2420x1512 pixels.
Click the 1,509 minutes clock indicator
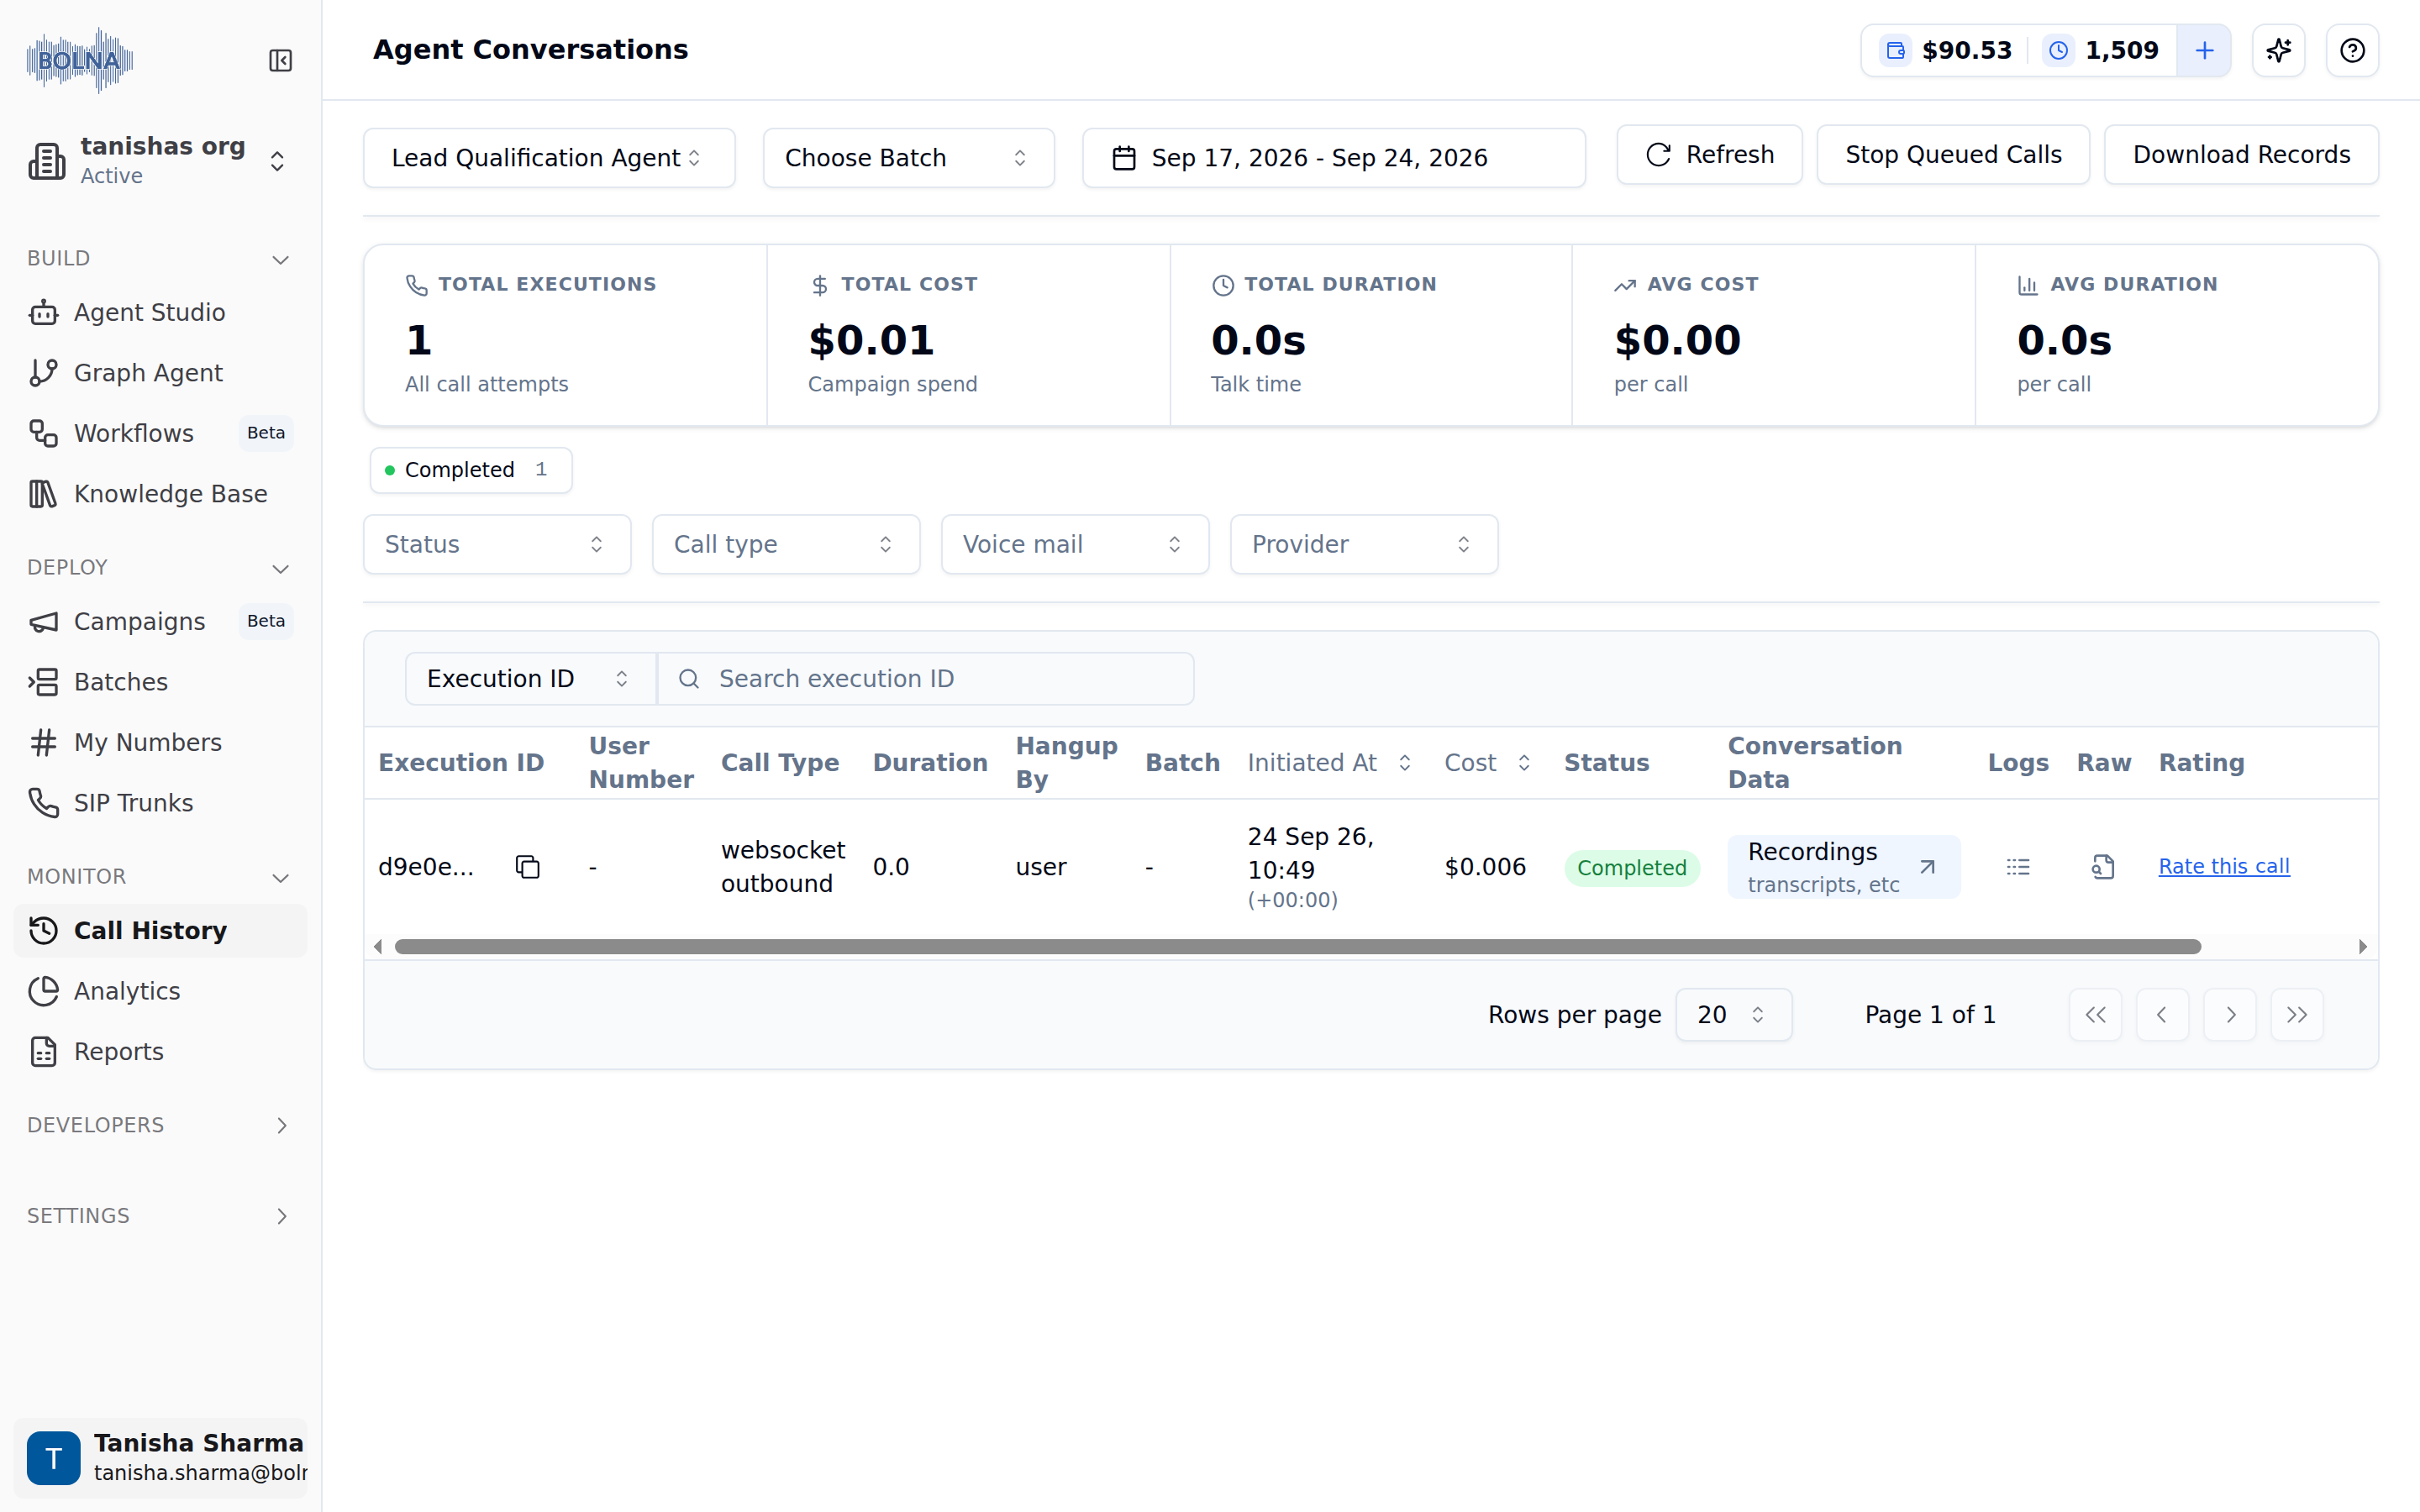point(2101,50)
